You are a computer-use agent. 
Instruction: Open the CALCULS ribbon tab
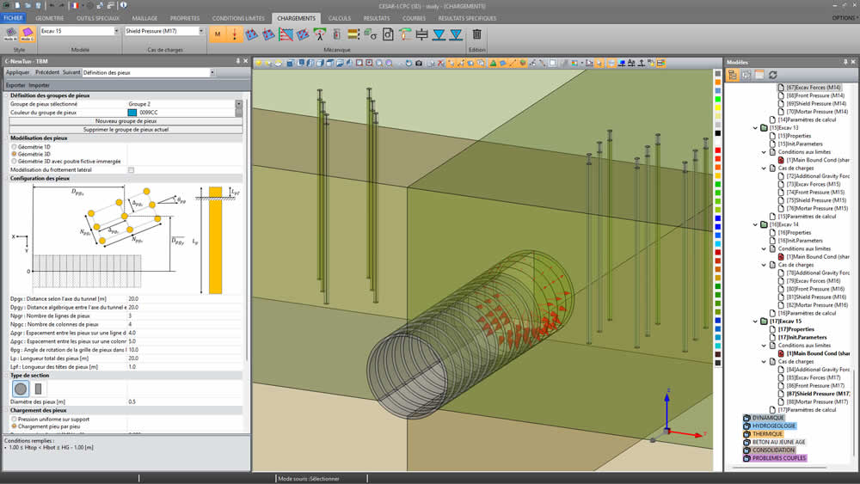pos(339,17)
